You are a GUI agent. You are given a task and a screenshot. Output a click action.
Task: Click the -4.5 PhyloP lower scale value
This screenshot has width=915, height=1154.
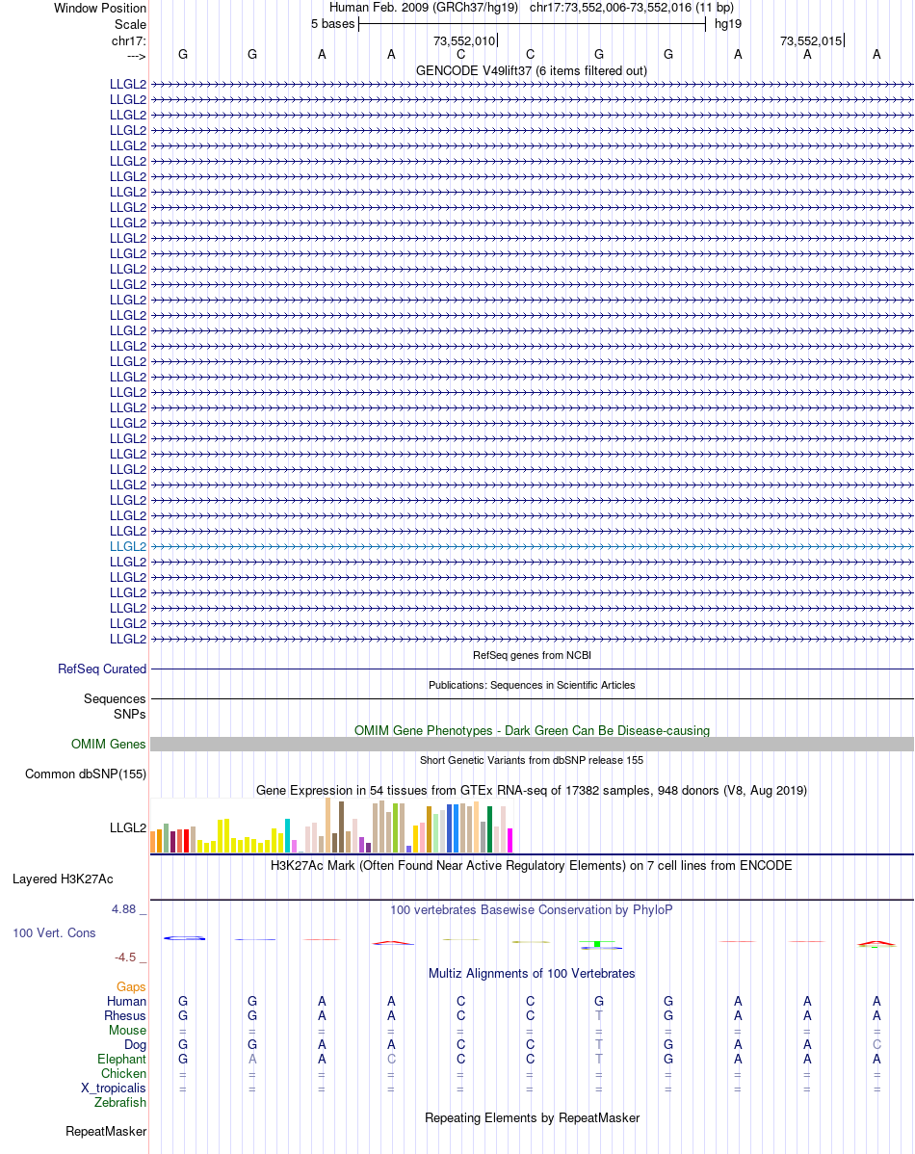tap(125, 957)
